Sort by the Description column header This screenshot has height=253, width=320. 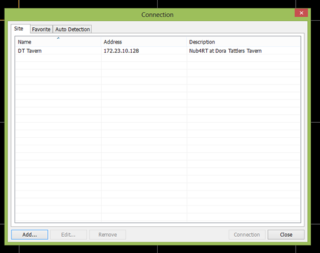(x=243, y=42)
